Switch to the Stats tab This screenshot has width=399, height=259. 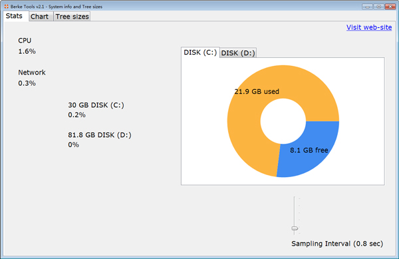16,16
